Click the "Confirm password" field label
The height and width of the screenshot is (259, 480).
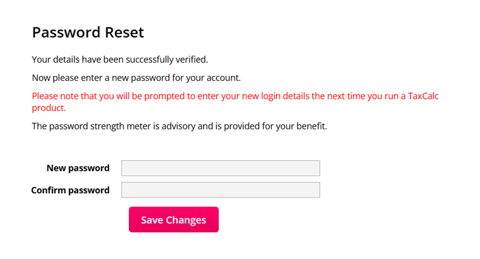(70, 190)
